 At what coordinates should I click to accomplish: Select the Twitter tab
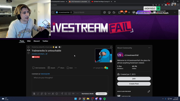[x=45, y=41]
